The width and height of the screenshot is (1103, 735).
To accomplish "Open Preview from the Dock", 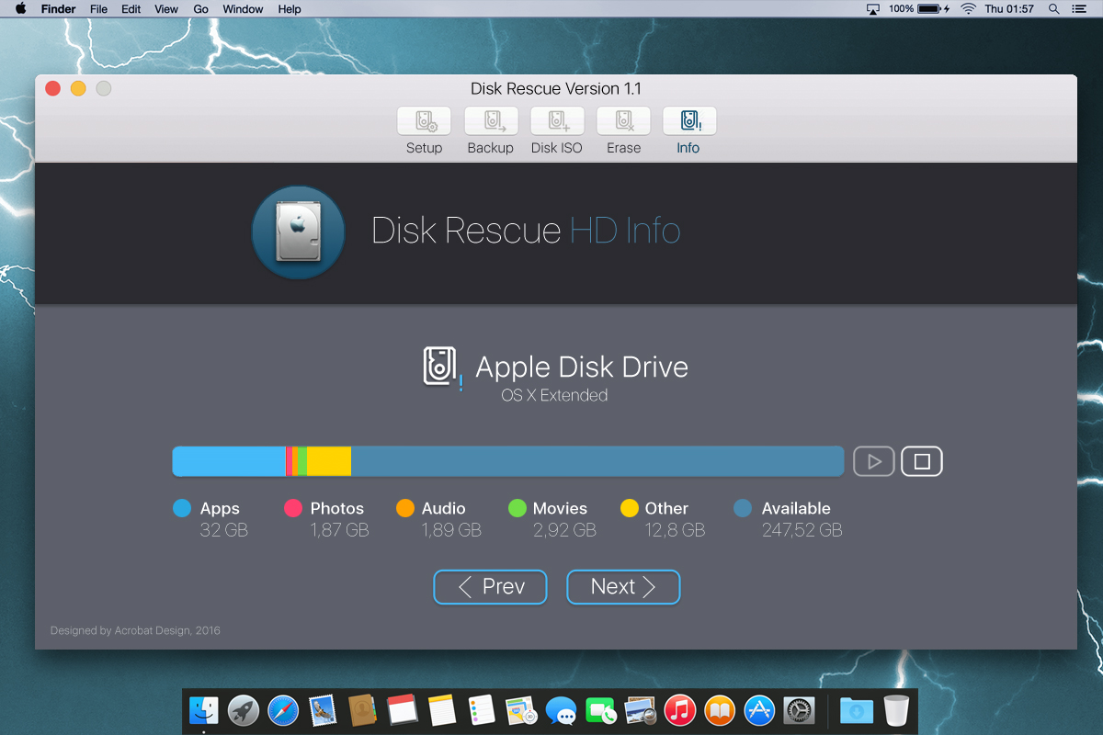I will (x=640, y=710).
